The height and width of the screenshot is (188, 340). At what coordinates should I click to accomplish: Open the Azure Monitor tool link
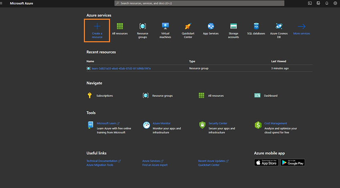pos(162,123)
